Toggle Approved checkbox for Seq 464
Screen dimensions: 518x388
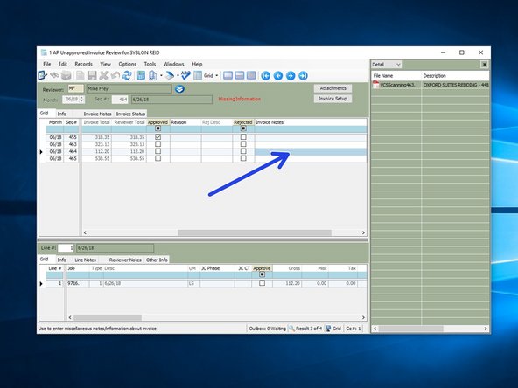[x=157, y=151]
